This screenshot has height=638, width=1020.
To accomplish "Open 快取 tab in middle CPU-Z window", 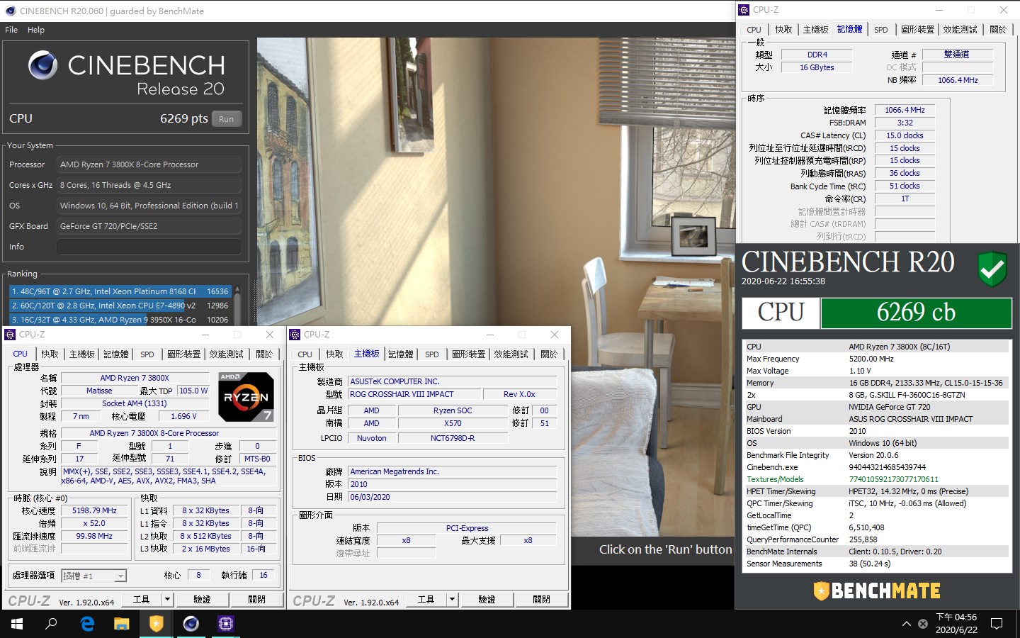I will 334,354.
